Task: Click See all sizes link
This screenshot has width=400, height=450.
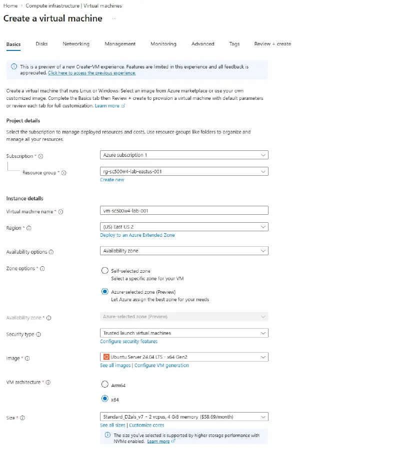Action: coord(112,425)
